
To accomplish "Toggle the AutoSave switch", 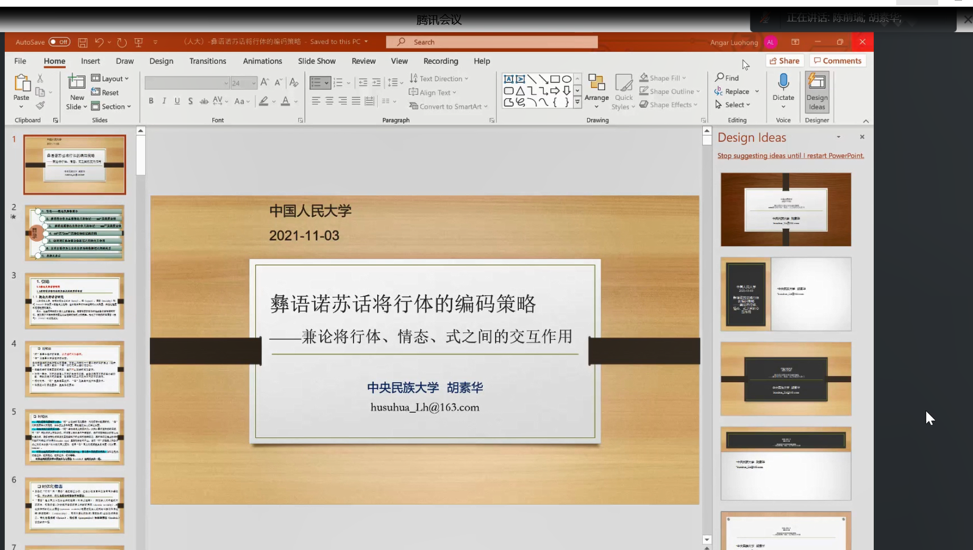I will click(59, 42).
